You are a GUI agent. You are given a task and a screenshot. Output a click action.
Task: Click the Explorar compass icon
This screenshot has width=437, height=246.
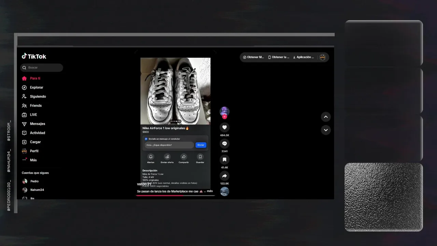coord(24,87)
